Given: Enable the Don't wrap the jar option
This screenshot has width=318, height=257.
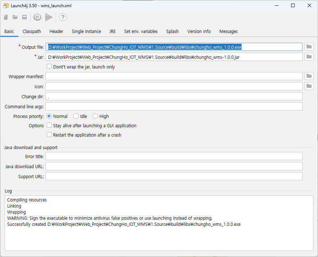Looking at the screenshot, I should pyautogui.click(x=49, y=66).
